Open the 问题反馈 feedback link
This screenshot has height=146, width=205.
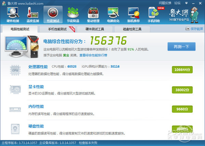coord(165,3)
